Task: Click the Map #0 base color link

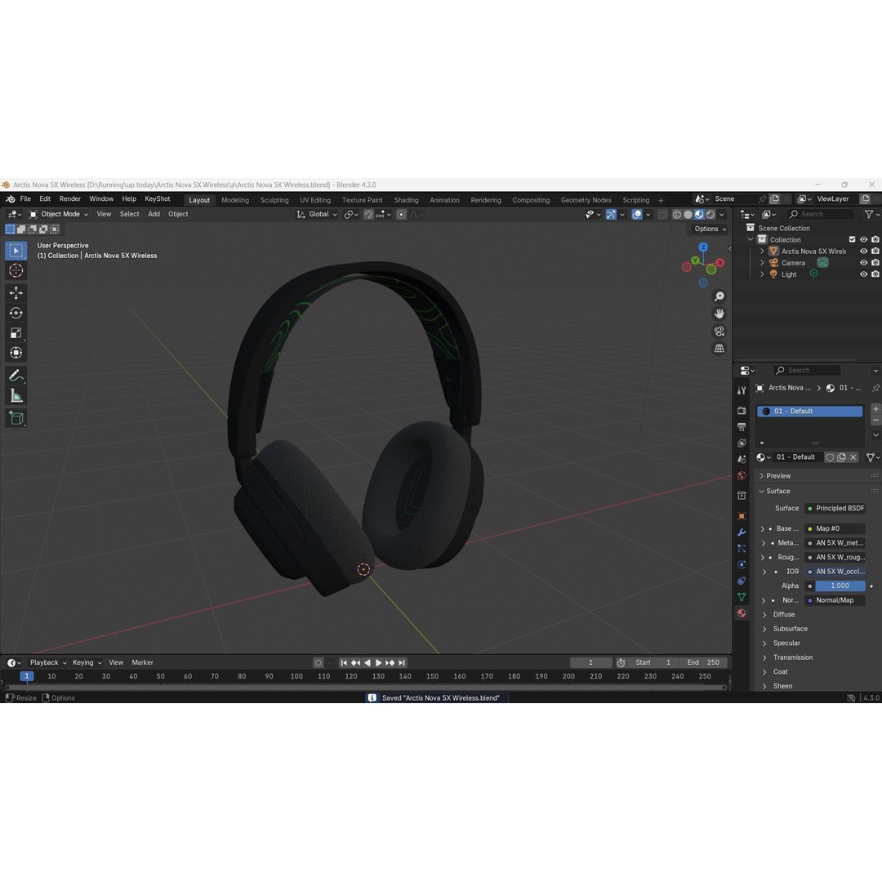Action: (835, 528)
